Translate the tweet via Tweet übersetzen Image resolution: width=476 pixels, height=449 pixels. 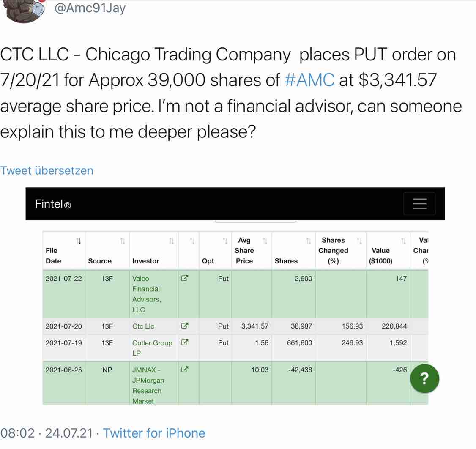coord(47,170)
